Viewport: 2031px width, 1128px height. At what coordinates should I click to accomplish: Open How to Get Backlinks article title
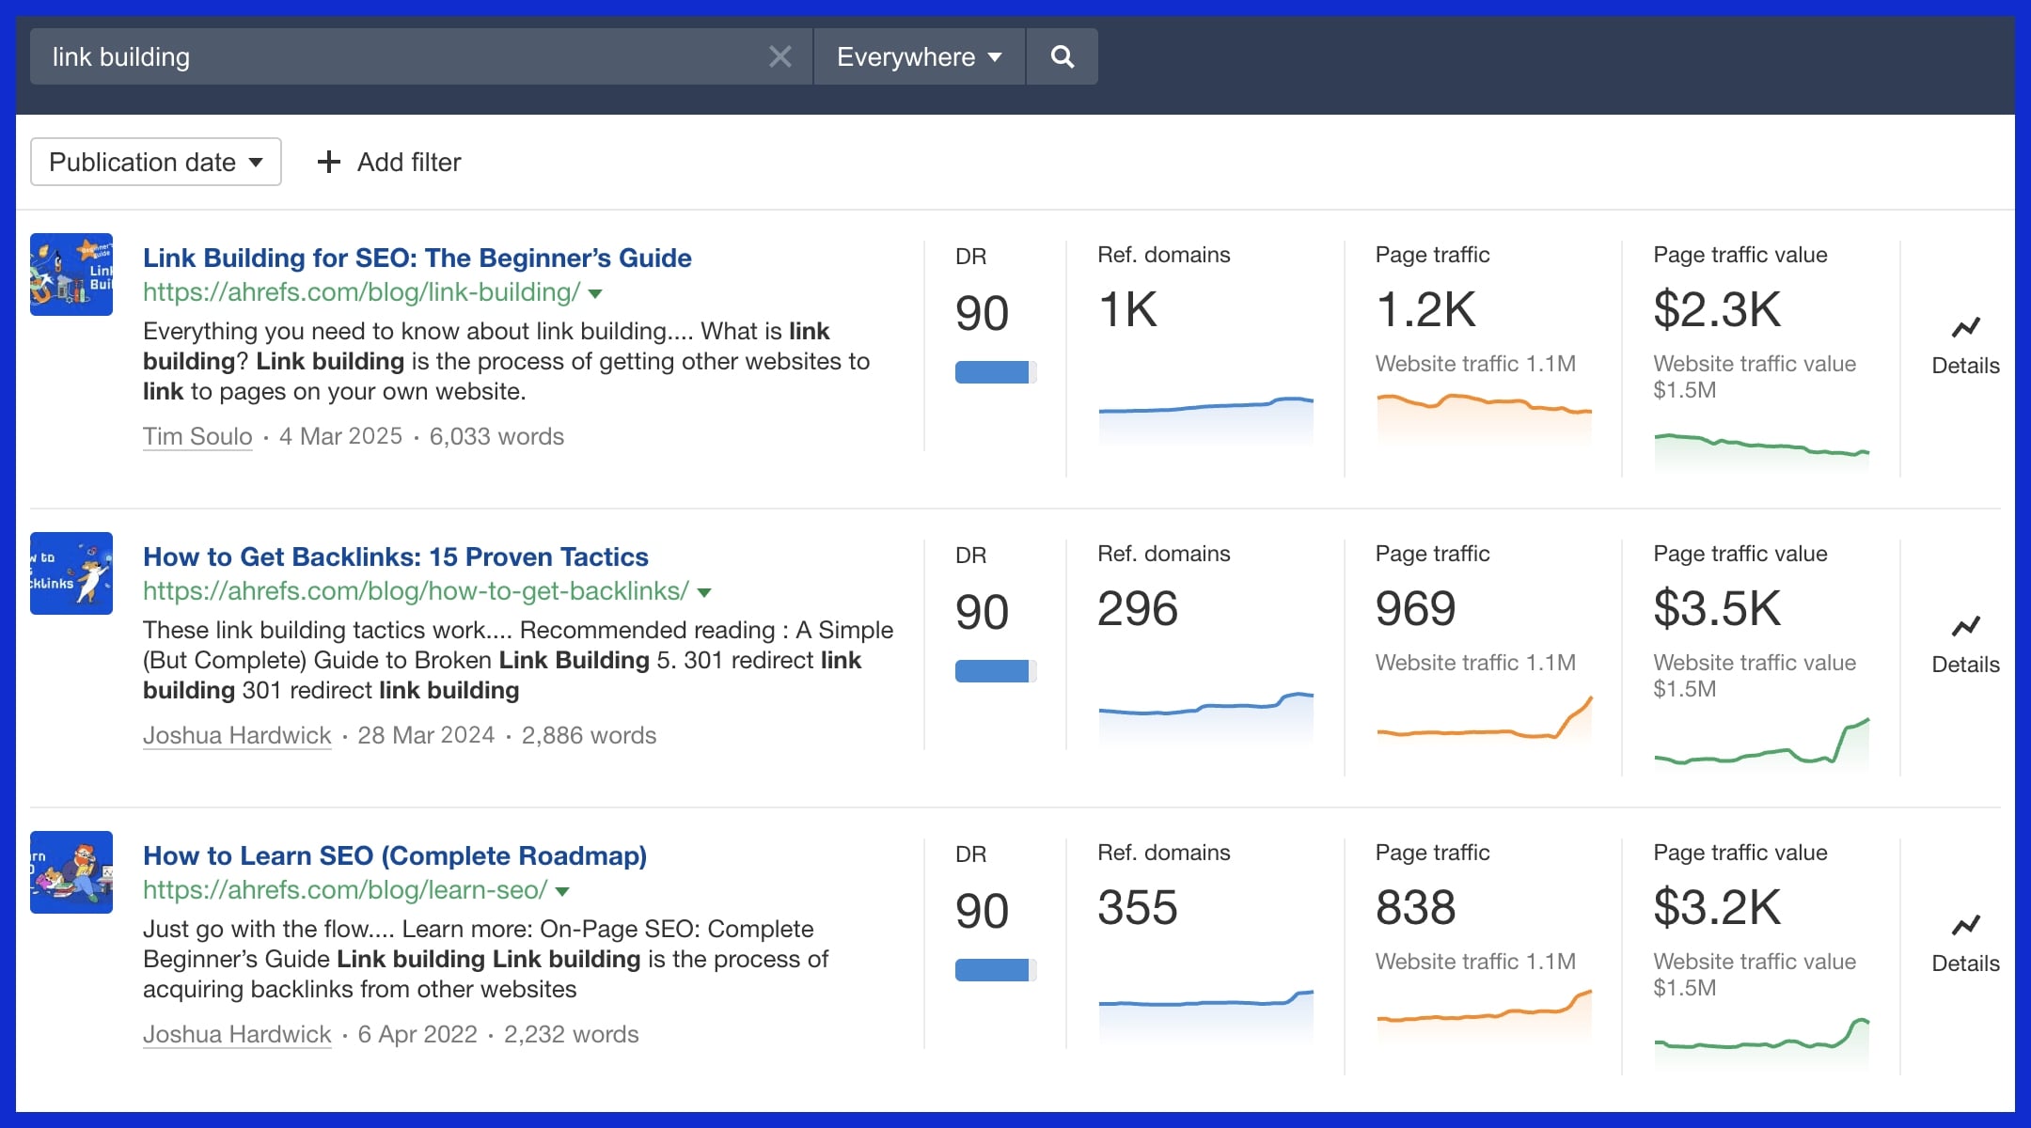tap(396, 556)
